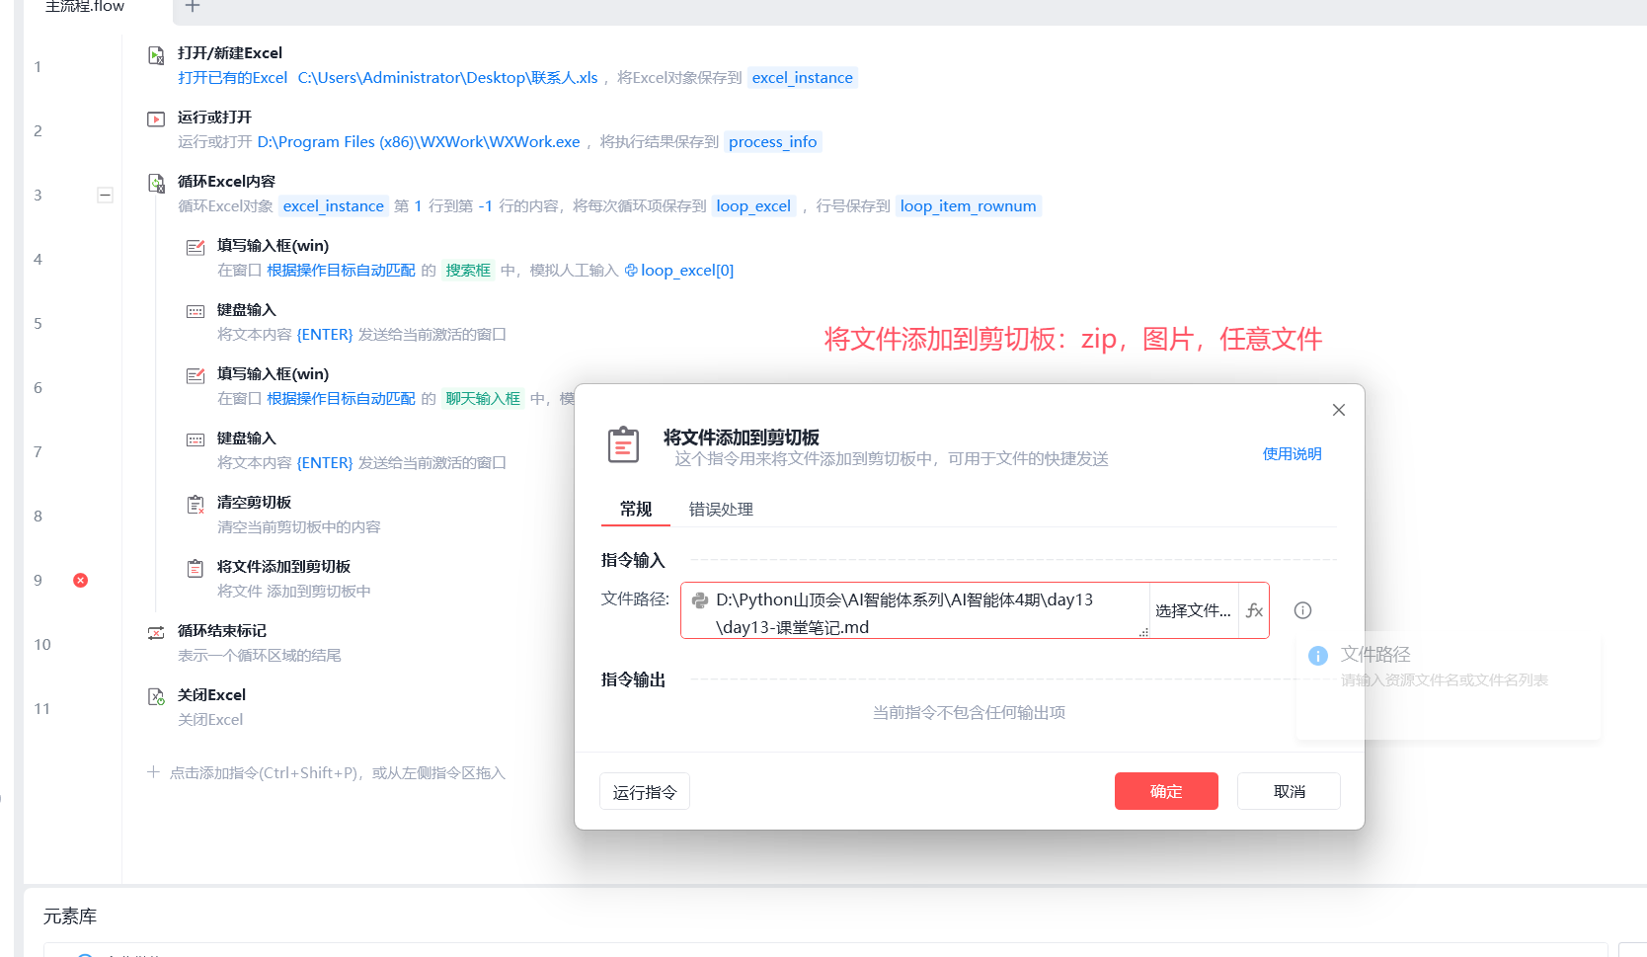Click the Loop End Marker step icon
Viewport: 1647px width, 957px height.
point(156,633)
